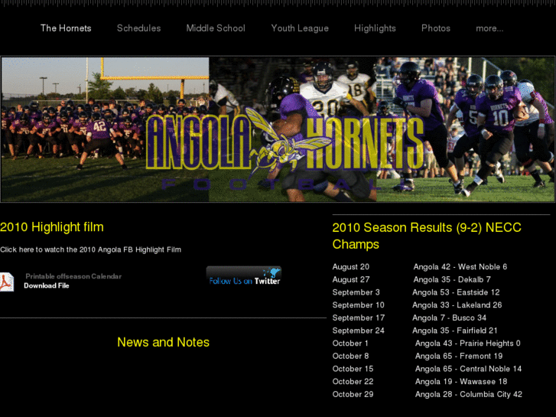Select the August 20 date
This screenshot has width=556, height=417.
351,266
